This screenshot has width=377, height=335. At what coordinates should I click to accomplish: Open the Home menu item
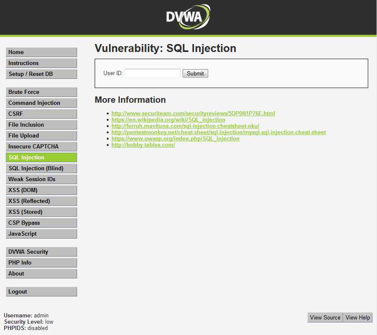41,52
